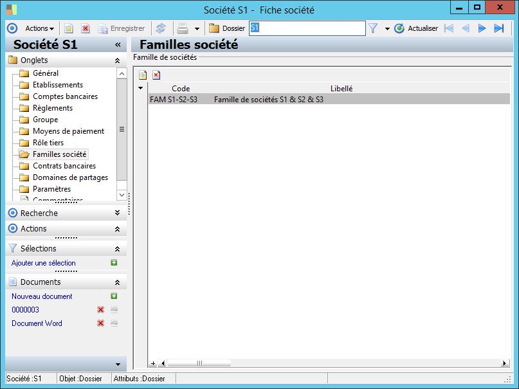Click the Dossier folder icon in the toolbar
Viewport: 519px width, 389px height.
[214, 28]
